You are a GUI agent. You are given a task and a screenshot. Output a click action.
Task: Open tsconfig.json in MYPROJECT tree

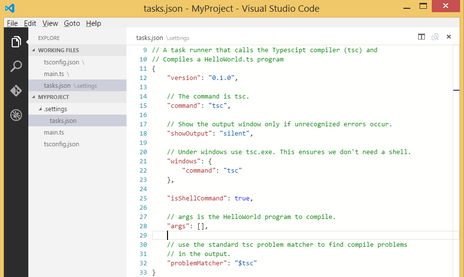point(78,144)
